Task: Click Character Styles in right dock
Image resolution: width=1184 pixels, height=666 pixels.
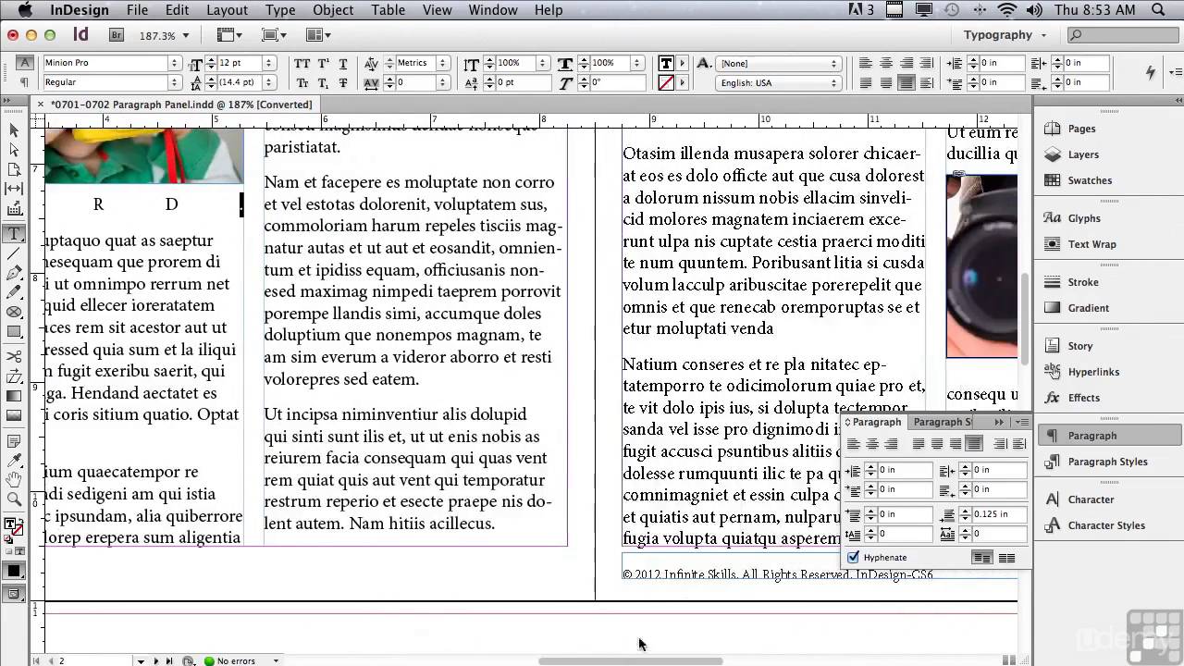Action: point(1108,525)
